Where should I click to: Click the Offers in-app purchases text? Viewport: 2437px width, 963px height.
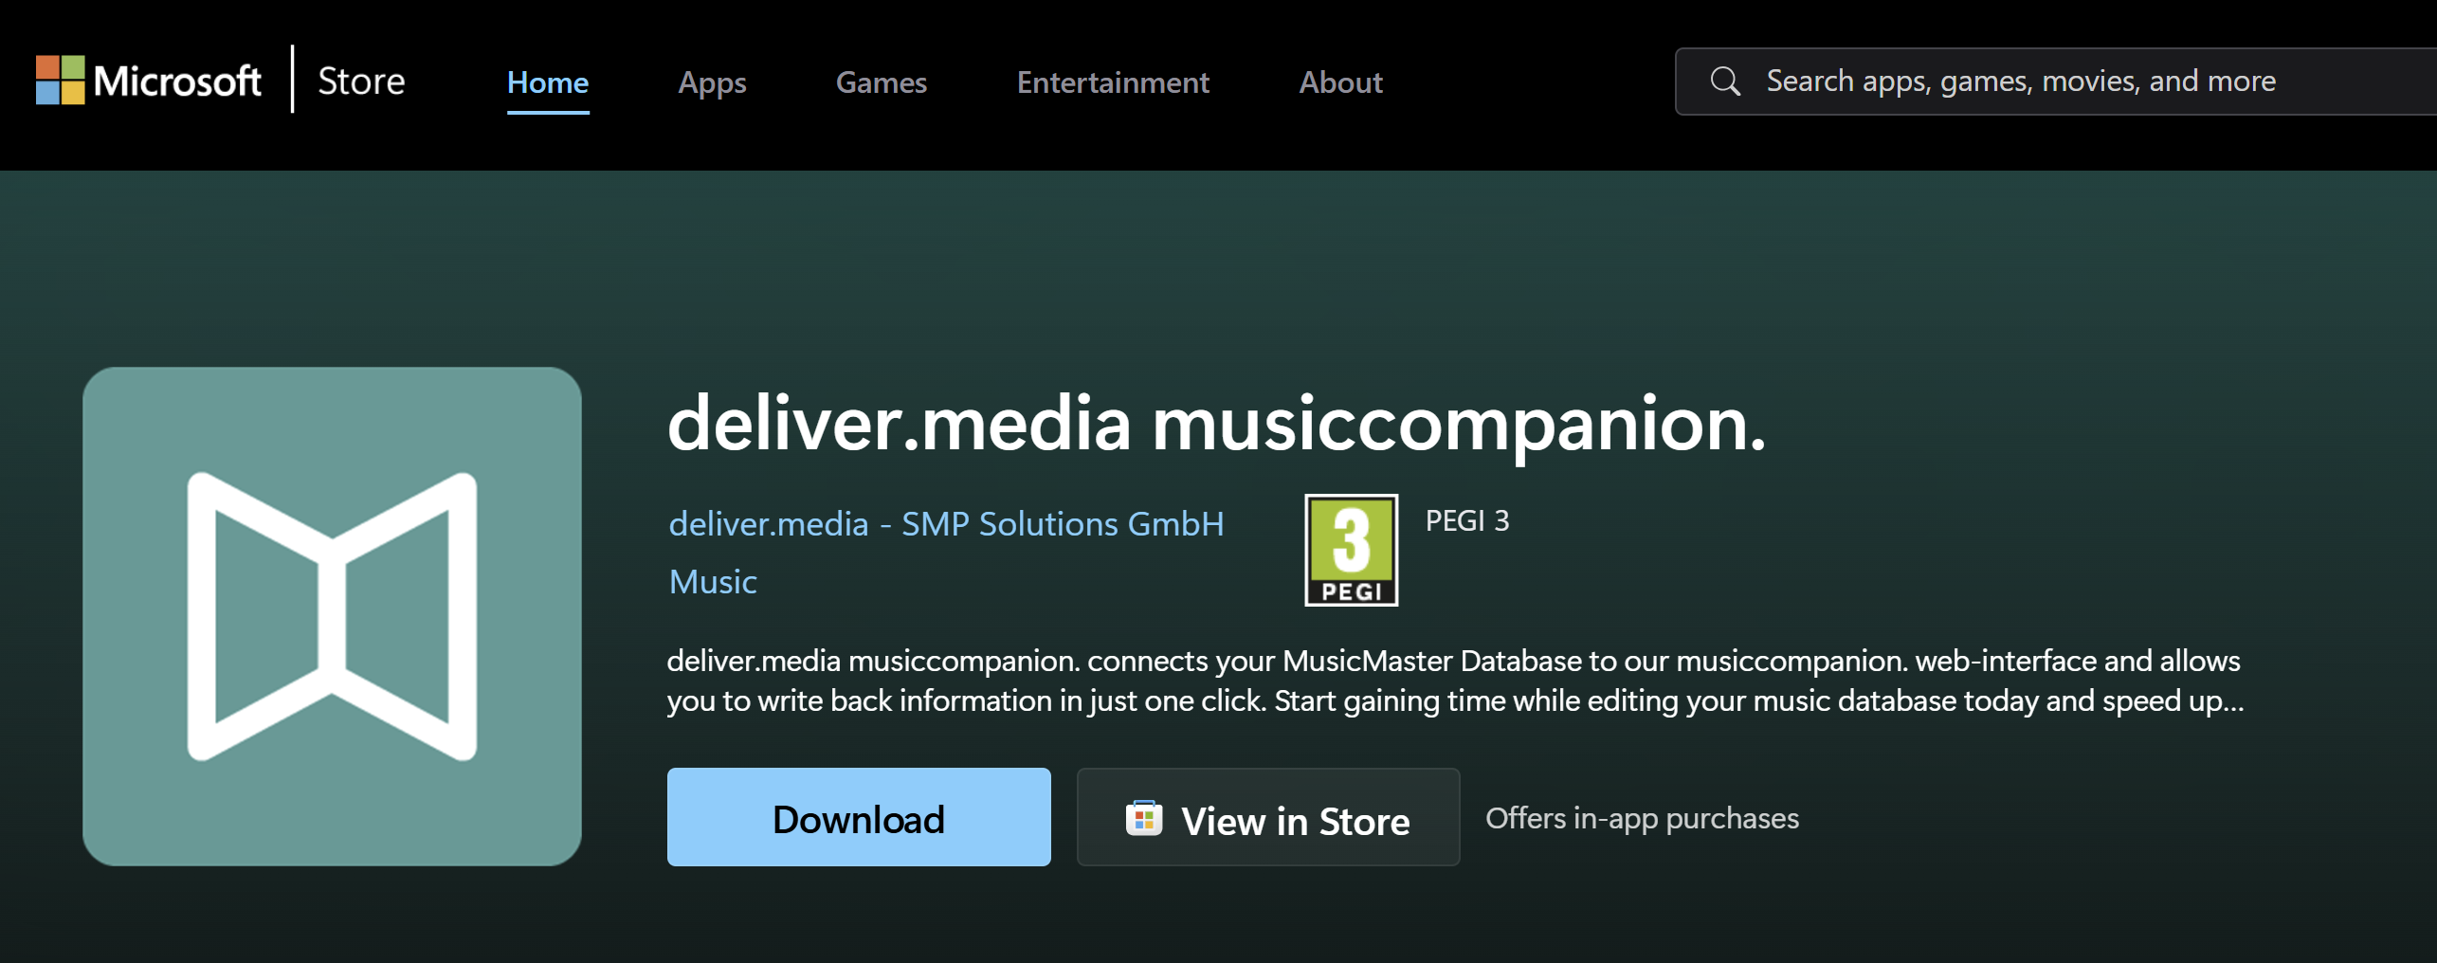point(1642,818)
